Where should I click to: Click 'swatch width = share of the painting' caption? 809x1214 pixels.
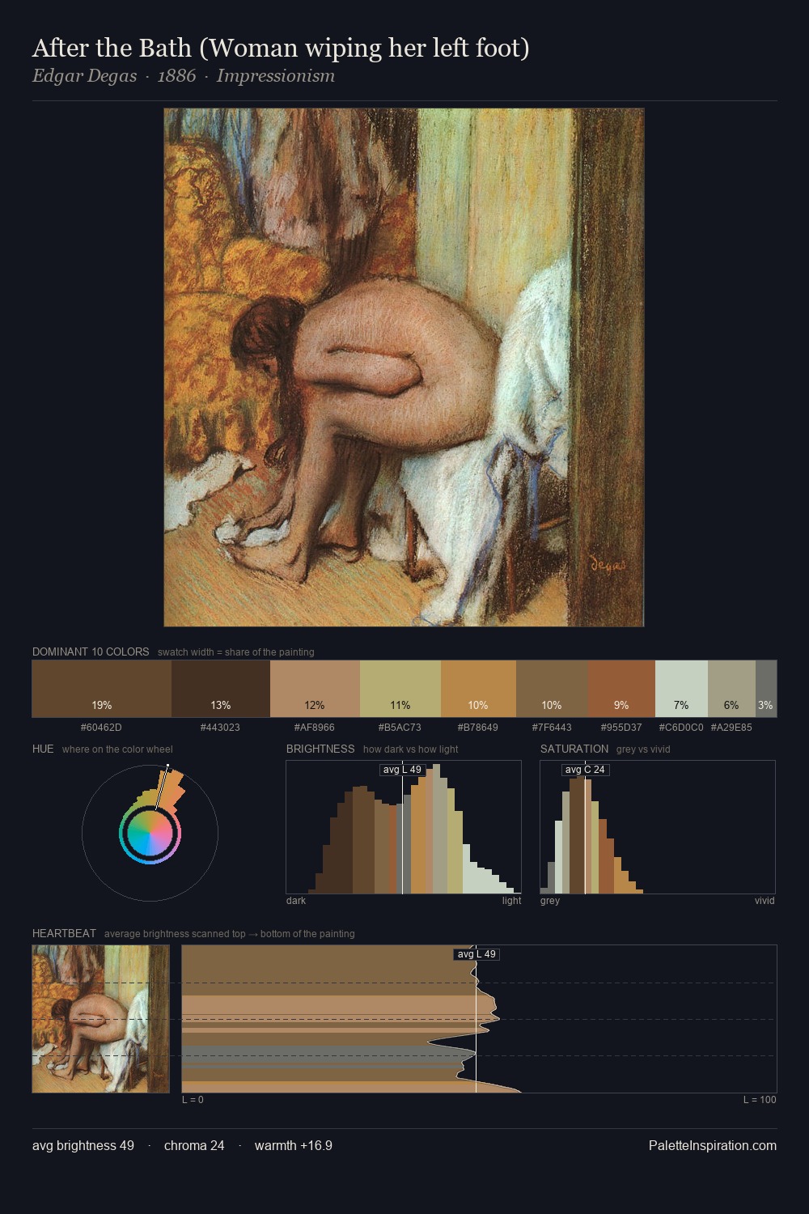(x=236, y=652)
